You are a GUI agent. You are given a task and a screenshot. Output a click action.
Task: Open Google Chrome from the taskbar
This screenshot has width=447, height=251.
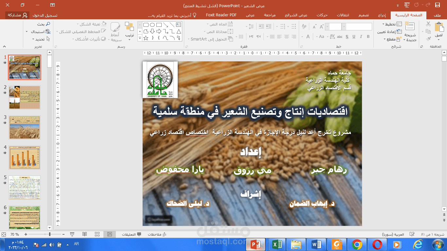pyautogui.click(x=357, y=244)
